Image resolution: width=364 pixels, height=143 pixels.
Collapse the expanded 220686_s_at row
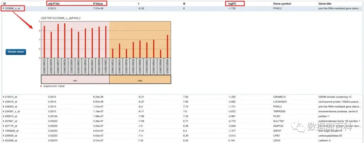click(3, 8)
